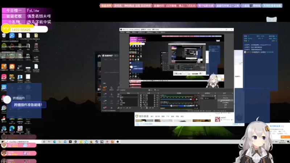Open Microsoft Edge from the taskbar
The width and height of the screenshot is (290, 163).
(54, 142)
